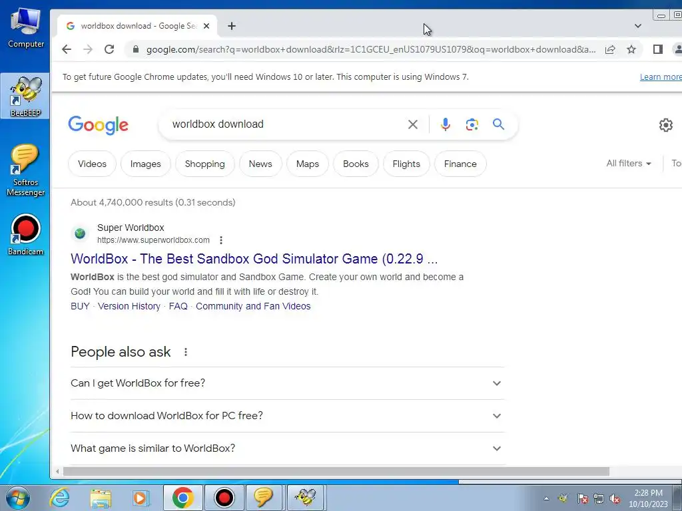Go to the Google logo homepage
This screenshot has width=682, height=511.
point(99,125)
